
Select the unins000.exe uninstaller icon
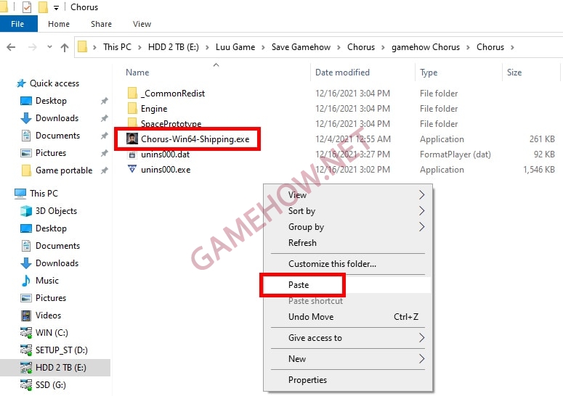point(132,170)
